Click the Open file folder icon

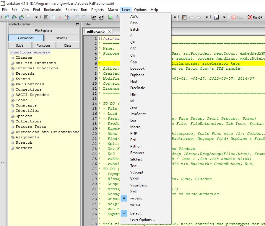(14, 17)
